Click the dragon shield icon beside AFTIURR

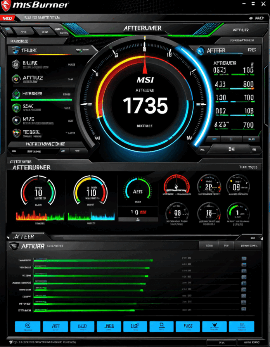click(x=14, y=246)
